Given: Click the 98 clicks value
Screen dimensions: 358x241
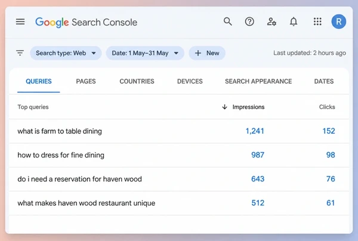Looking at the screenshot, I should [331, 155].
